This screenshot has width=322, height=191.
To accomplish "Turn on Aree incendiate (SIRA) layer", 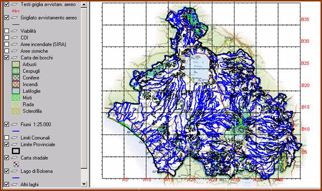I will click(x=7, y=44).
